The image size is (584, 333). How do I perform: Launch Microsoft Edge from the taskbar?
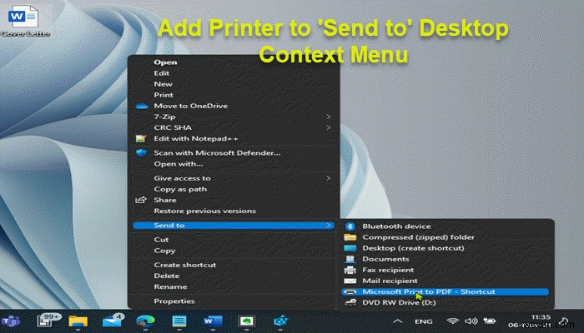coord(145,321)
